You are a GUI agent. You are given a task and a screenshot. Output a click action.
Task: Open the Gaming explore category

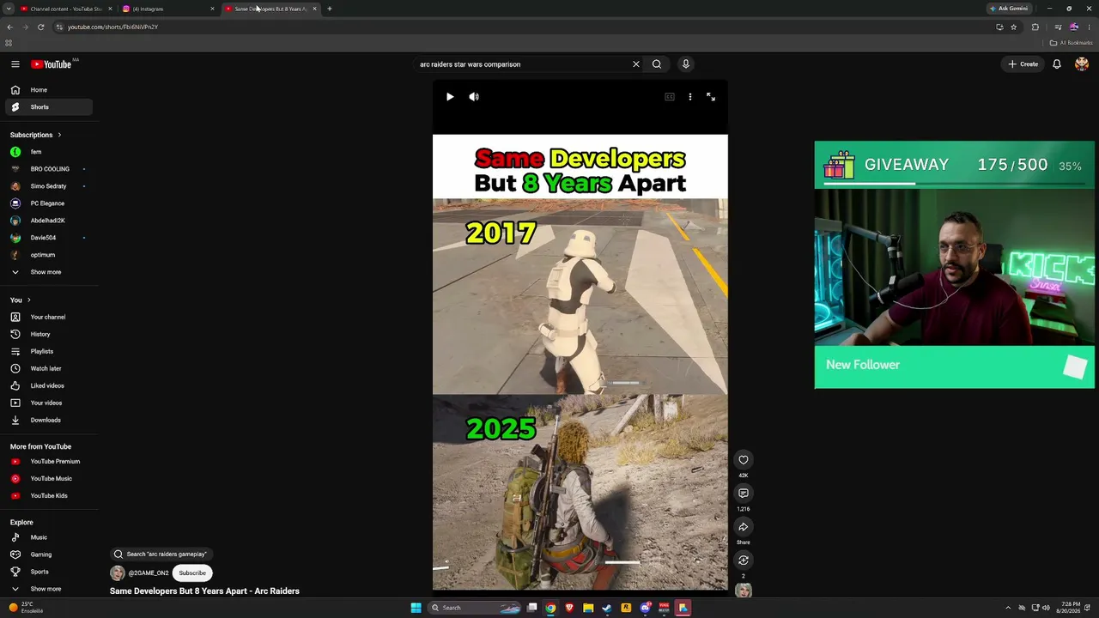click(49, 555)
